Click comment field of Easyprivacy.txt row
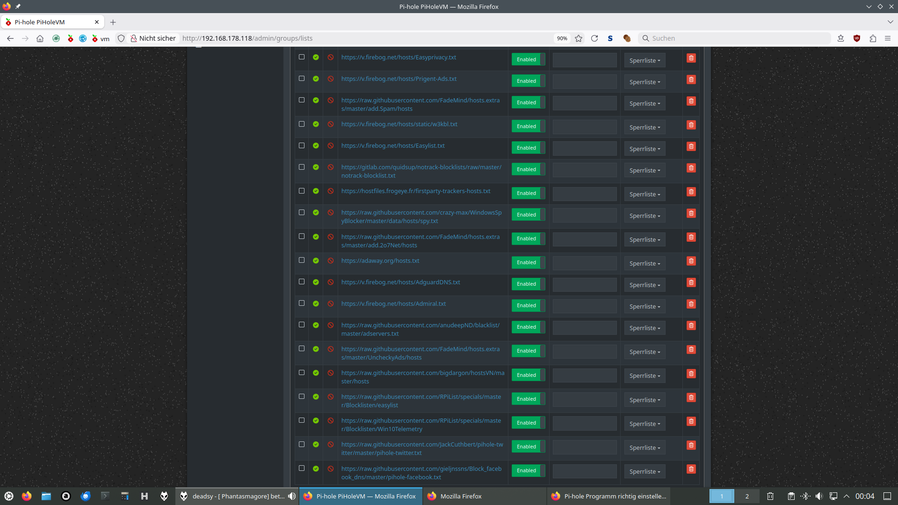This screenshot has height=505, width=898. pyautogui.click(x=584, y=60)
